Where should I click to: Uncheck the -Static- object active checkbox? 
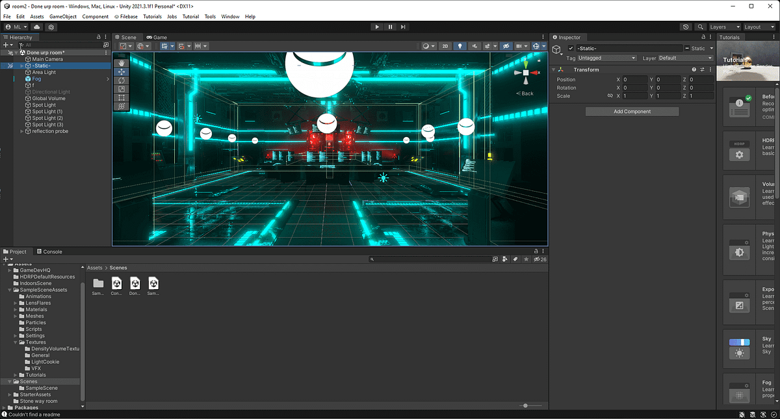click(x=571, y=49)
